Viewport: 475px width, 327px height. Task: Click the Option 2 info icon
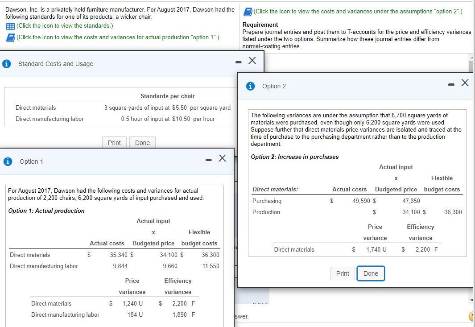coord(250,87)
